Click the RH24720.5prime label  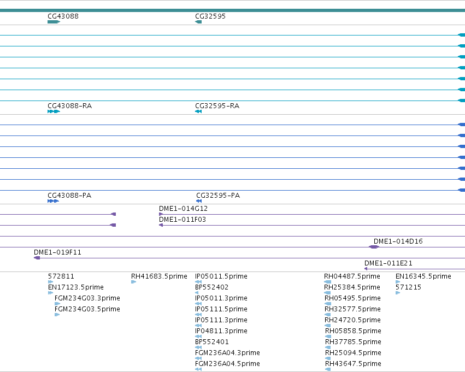pyautogui.click(x=352, y=320)
